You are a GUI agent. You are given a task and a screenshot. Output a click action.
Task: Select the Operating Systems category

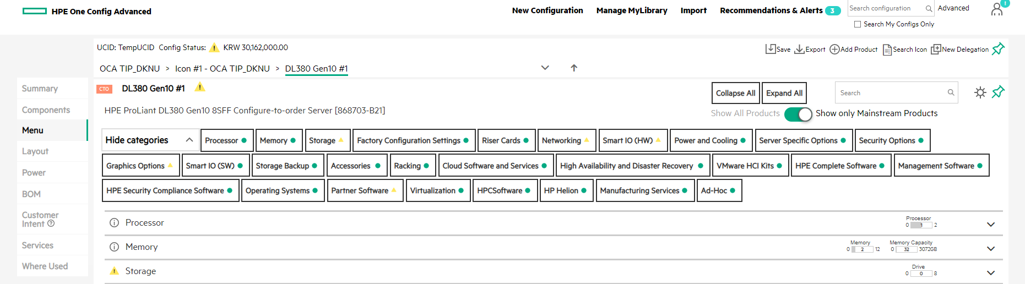[x=283, y=190]
